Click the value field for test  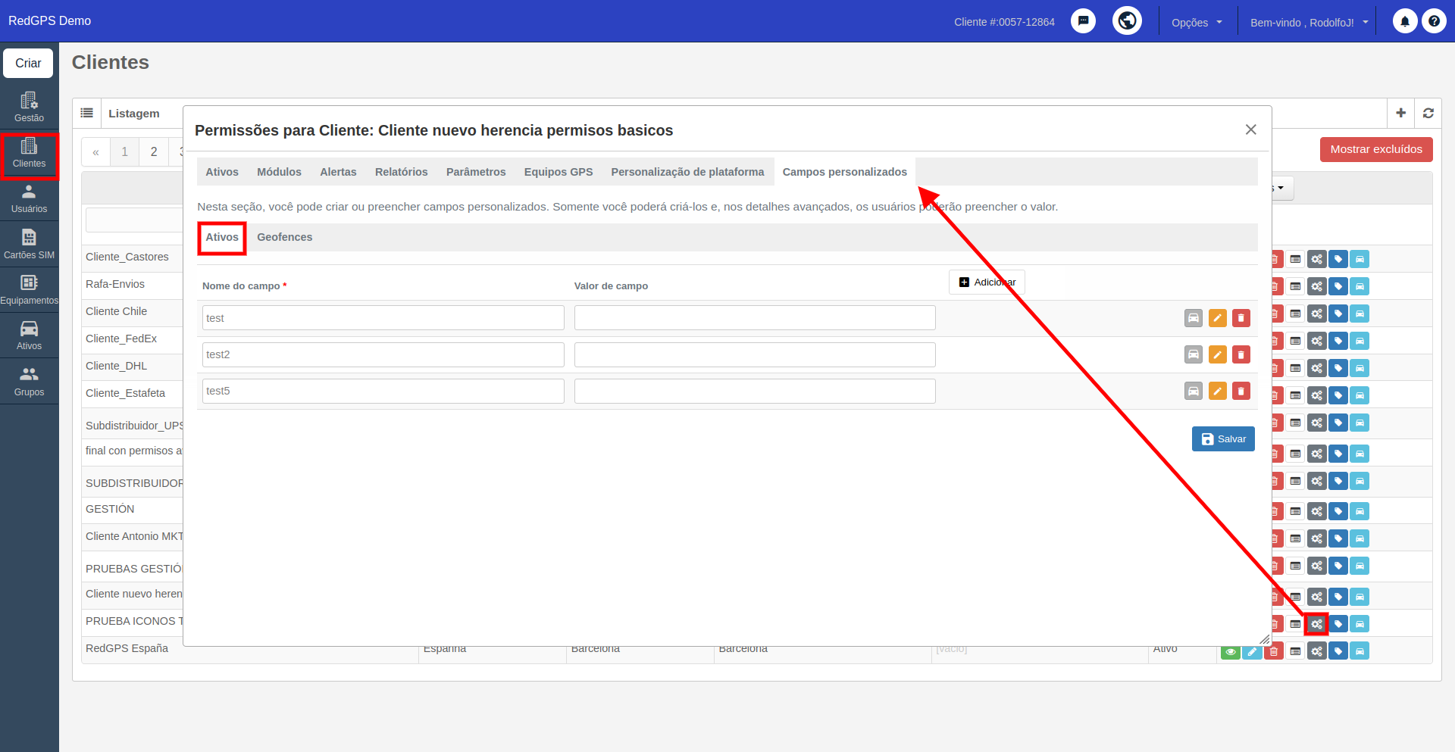(x=755, y=318)
